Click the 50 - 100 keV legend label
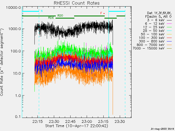The width and height of the screenshot is (175, 131). pos(153,34)
